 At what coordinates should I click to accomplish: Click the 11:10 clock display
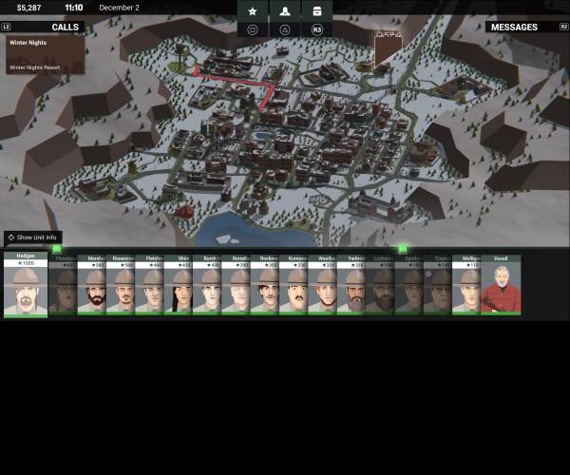click(74, 8)
